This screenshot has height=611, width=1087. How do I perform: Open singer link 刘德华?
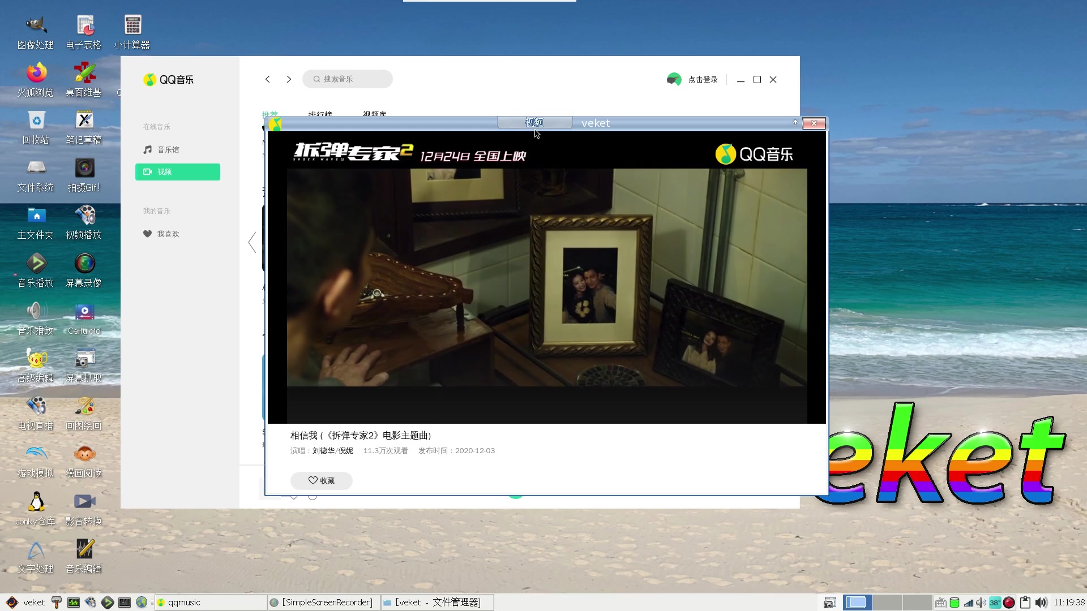pos(323,450)
